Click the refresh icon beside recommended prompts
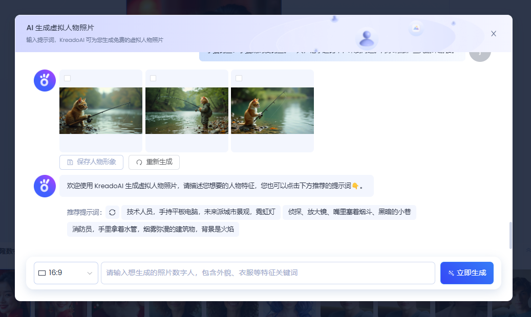The width and height of the screenshot is (531, 317). [112, 212]
